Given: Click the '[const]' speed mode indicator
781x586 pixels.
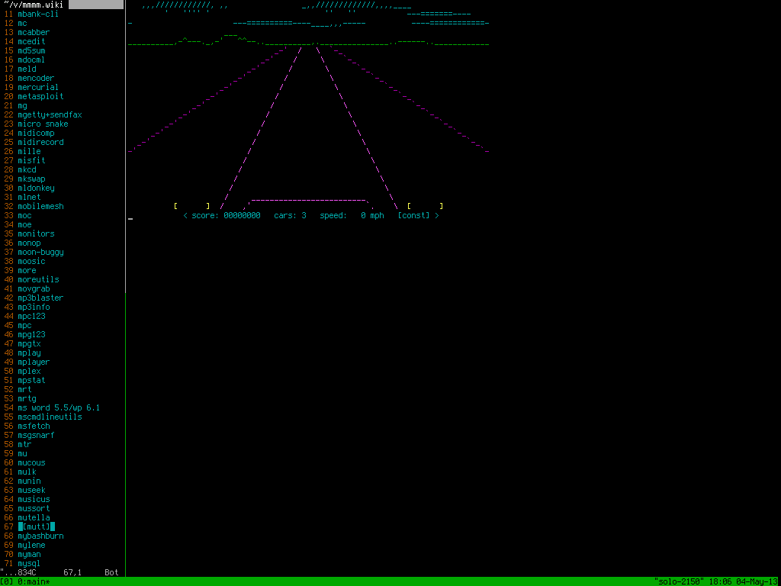Looking at the screenshot, I should pyautogui.click(x=413, y=215).
